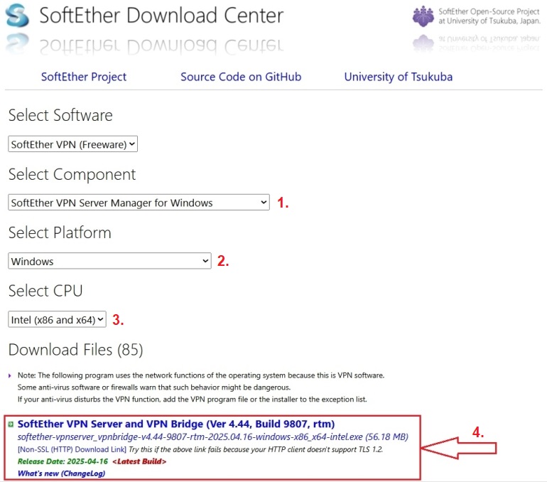Click the red arrow pointing at the download box
Viewport: 547px width, 482px height.
(x=460, y=449)
